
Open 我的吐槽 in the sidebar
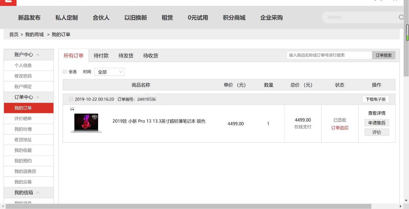click(29, 129)
